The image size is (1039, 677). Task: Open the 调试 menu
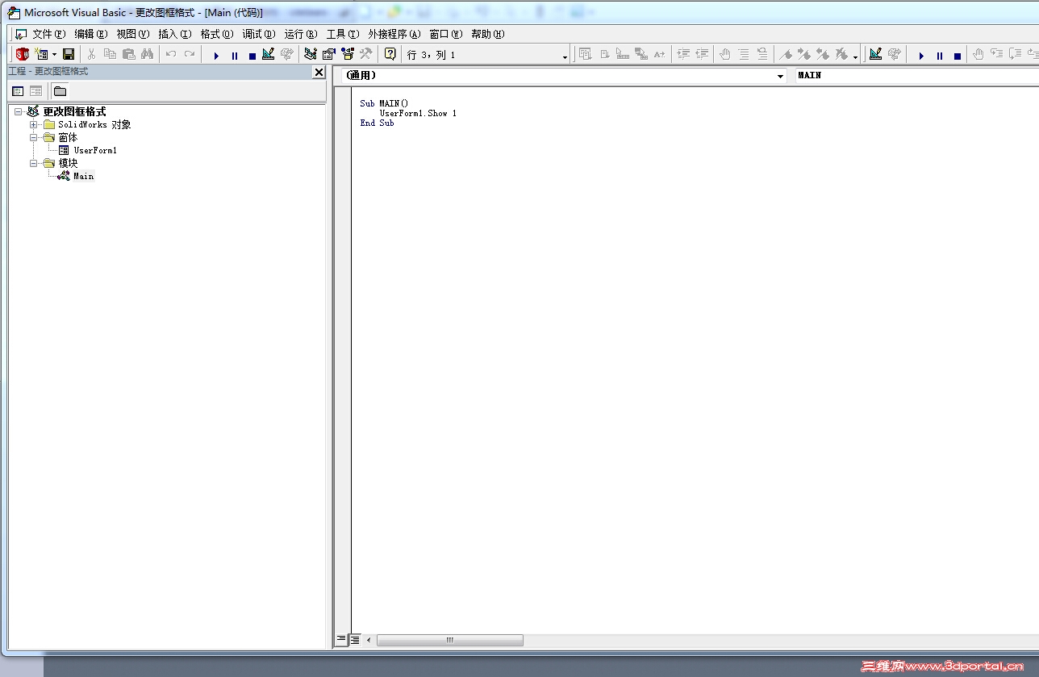pos(259,34)
